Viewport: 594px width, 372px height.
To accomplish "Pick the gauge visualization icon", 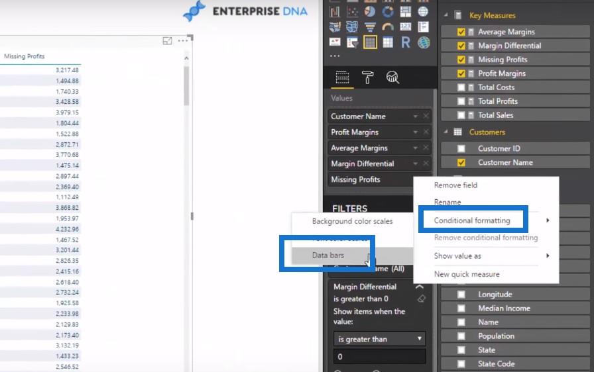I will 388,27.
